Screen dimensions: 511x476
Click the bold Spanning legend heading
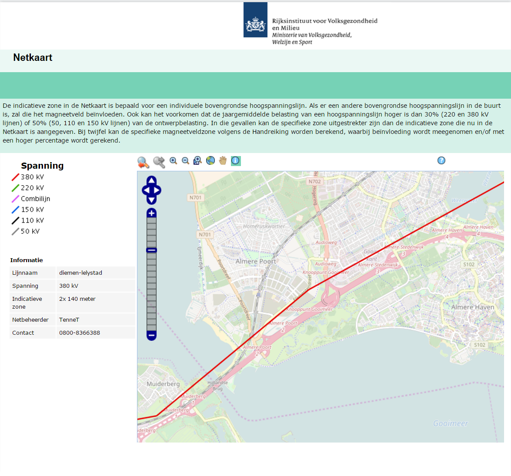tap(42, 166)
